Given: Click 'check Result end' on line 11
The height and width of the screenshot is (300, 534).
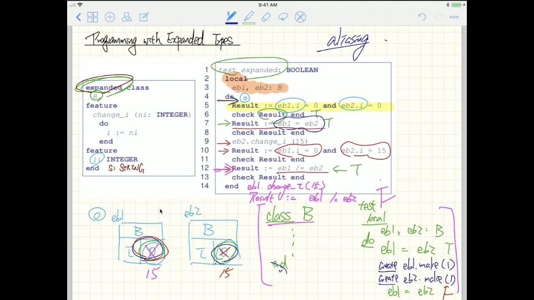Looking at the screenshot, I should [268, 159].
